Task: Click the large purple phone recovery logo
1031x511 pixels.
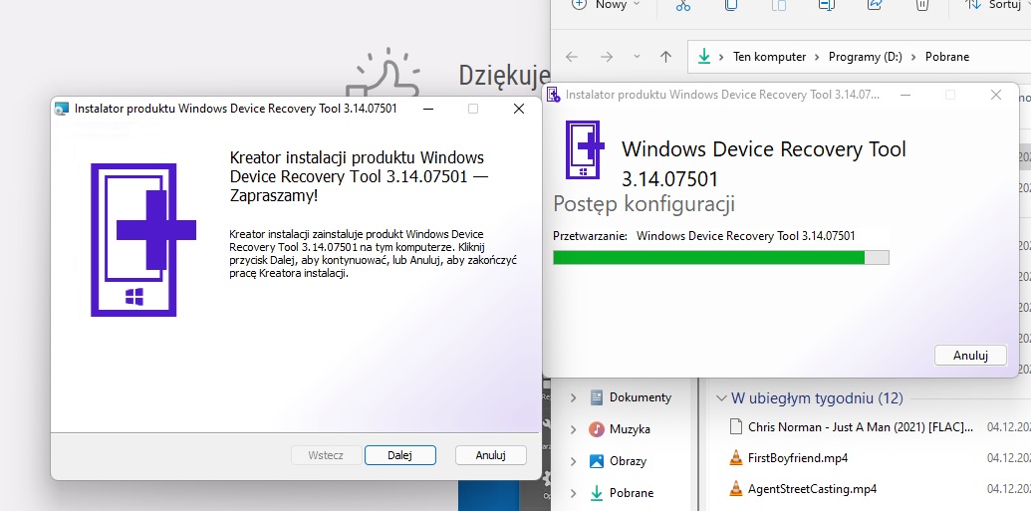Action: click(x=143, y=240)
